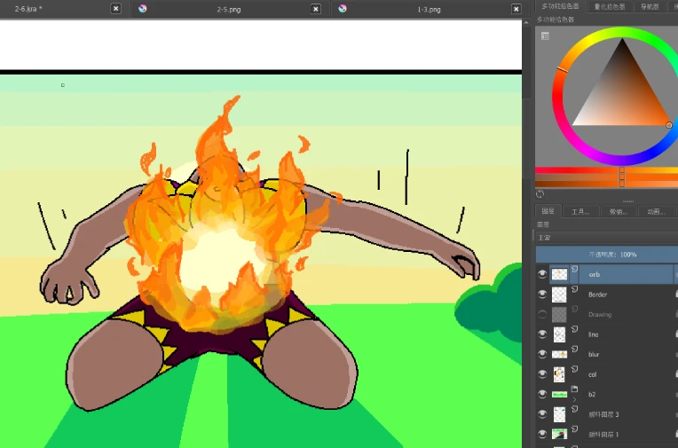The height and width of the screenshot is (448, 678).
Task: Click the paint layer icon of blur
Action: pos(575,349)
